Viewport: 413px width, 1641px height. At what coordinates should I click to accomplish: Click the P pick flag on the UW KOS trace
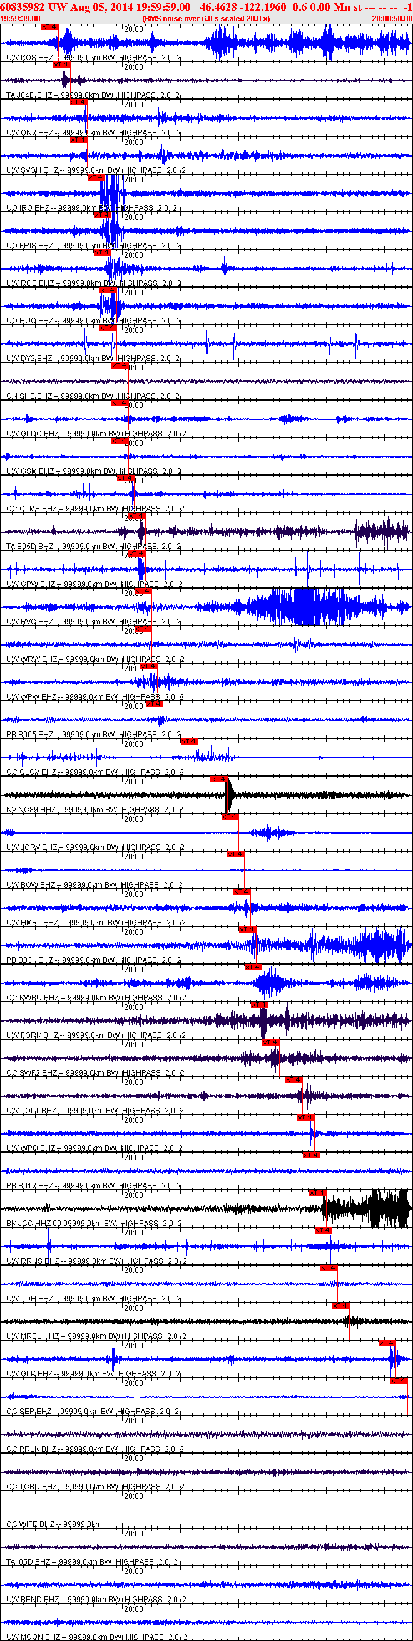pos(49,28)
